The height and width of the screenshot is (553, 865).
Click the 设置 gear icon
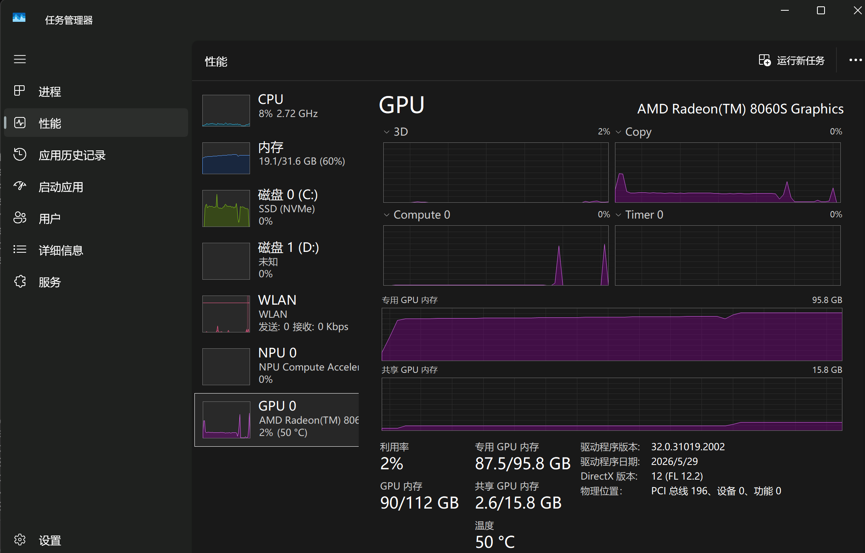tap(19, 540)
